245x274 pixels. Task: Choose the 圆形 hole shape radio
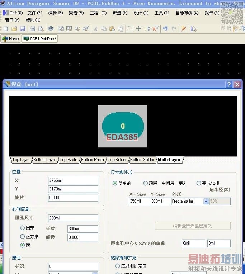point(22,228)
